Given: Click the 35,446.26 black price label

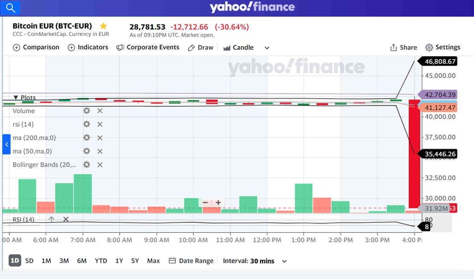Looking at the screenshot, I should point(437,154).
